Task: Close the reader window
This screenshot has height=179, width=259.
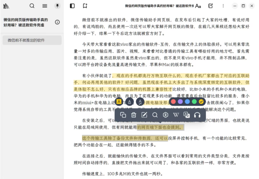Action: click(252, 6)
